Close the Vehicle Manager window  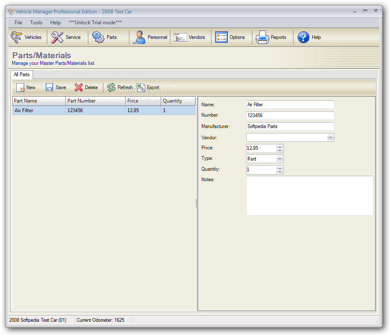(x=376, y=11)
